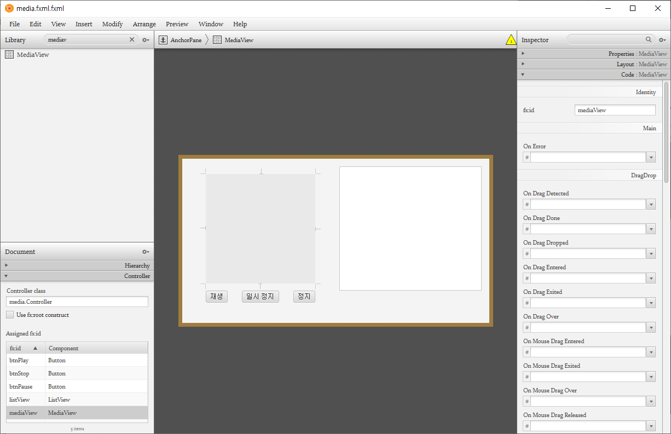Open the Insert menu
Screen dimensions: 671x434
tap(84, 24)
